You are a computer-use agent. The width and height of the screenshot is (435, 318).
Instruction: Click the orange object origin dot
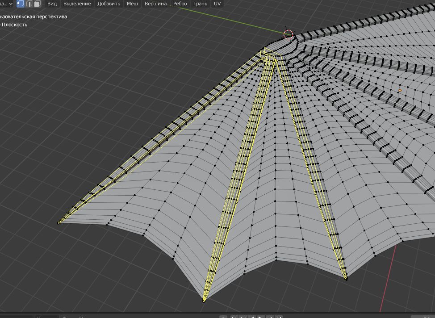[400, 91]
